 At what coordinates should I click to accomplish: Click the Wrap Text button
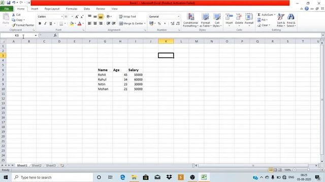tap(127, 17)
